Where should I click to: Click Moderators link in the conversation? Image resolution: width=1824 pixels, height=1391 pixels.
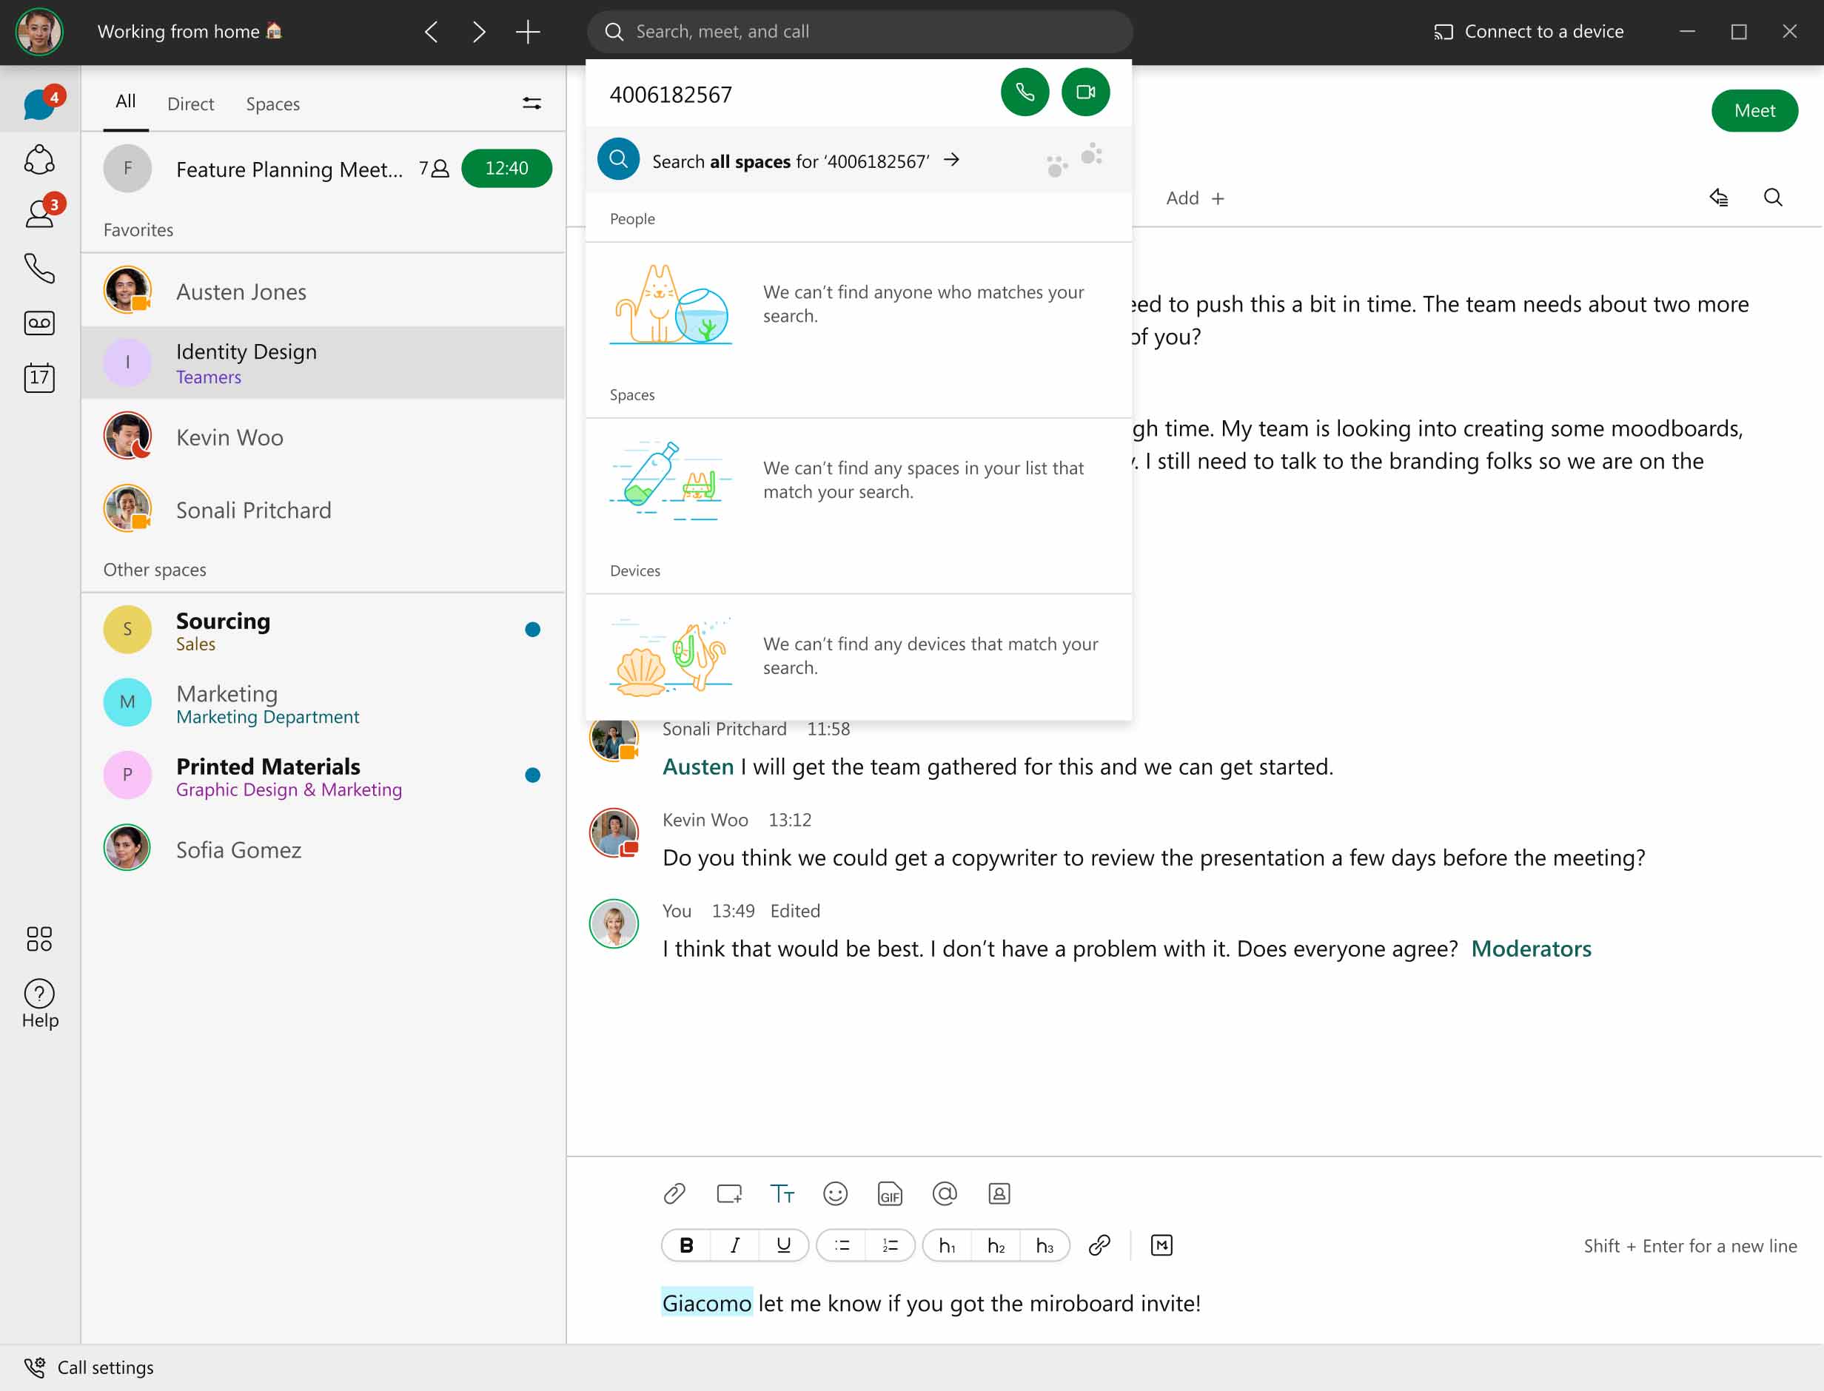1532,947
